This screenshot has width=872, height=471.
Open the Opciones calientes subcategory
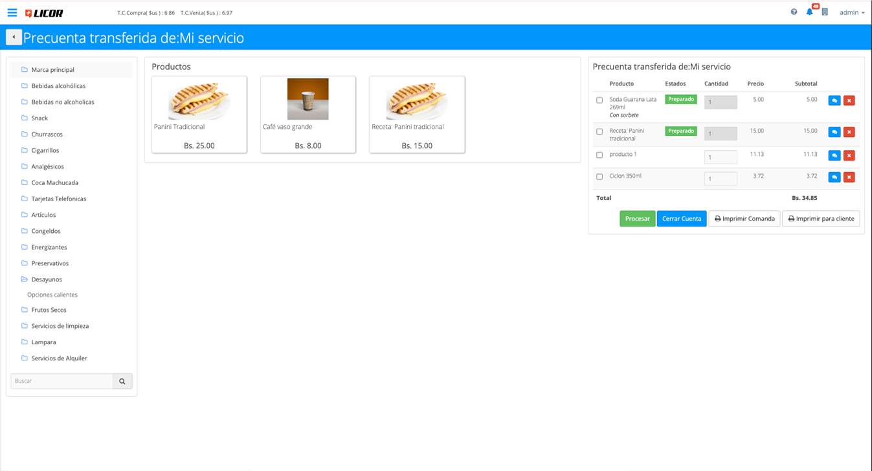click(x=52, y=295)
